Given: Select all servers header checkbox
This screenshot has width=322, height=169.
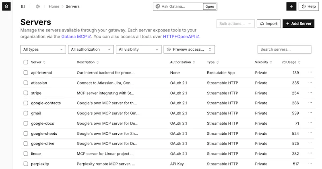Looking at the screenshot, I should point(26,62).
